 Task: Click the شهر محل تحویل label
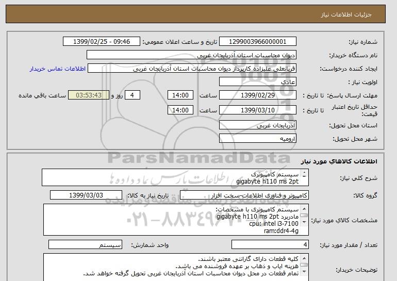pyautogui.click(x=355, y=139)
